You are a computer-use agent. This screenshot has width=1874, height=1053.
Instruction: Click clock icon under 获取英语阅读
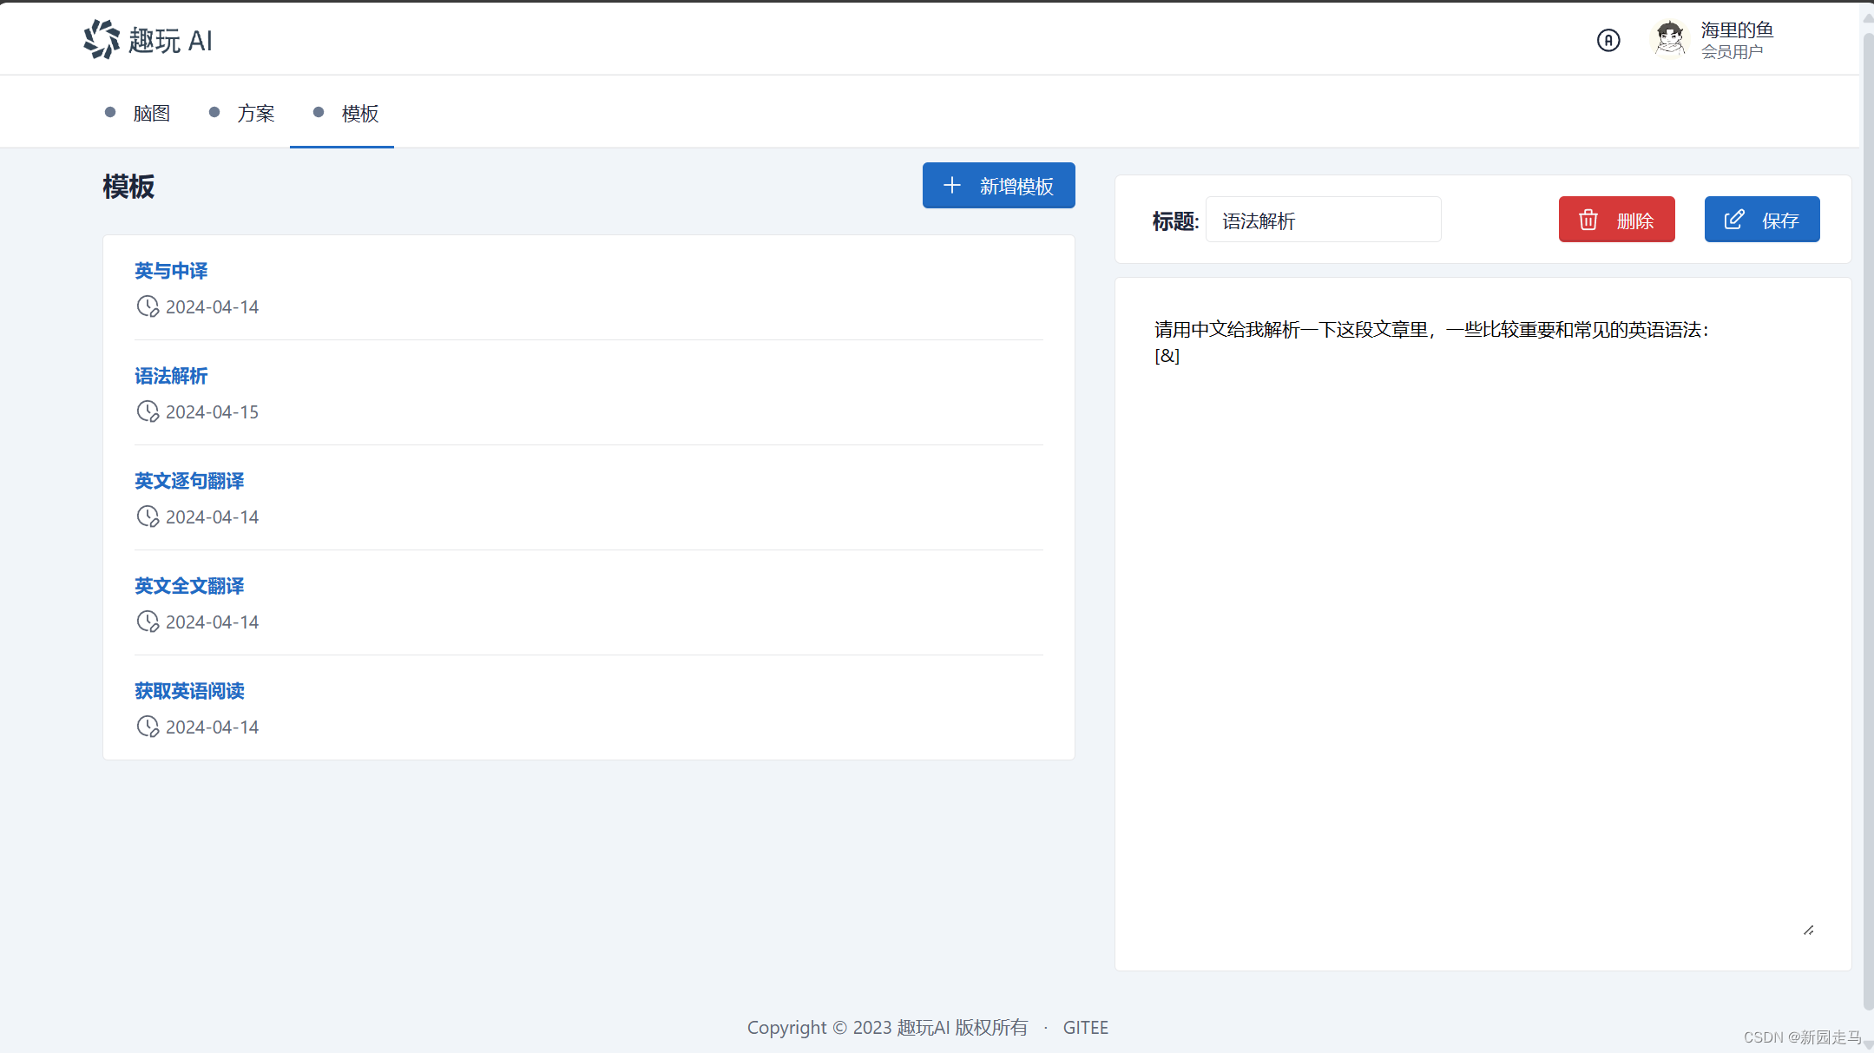pos(148,727)
